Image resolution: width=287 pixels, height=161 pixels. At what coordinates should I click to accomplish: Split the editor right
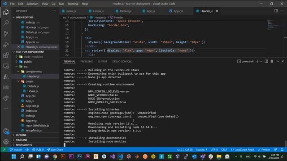[x=276, y=11]
